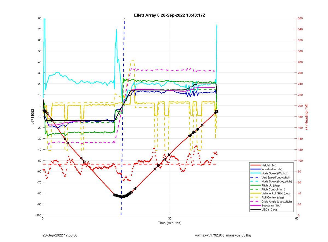The width and height of the screenshot is (328, 242).
Task: Select the 'Glide Angle (buoy,pitch)' legend entry
Action: [271, 202]
